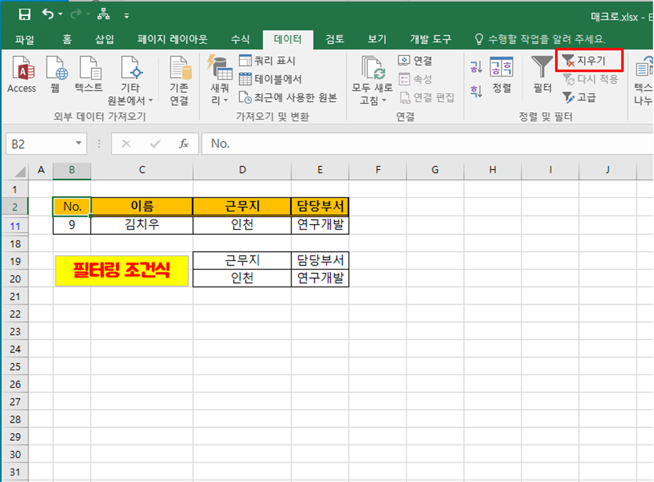Click 속성 (Properties) in connections group
The image size is (654, 482).
pos(415,79)
